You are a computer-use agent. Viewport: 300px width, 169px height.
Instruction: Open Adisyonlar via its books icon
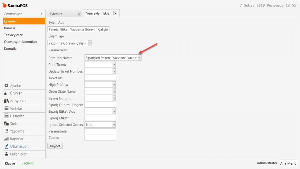(6, 101)
